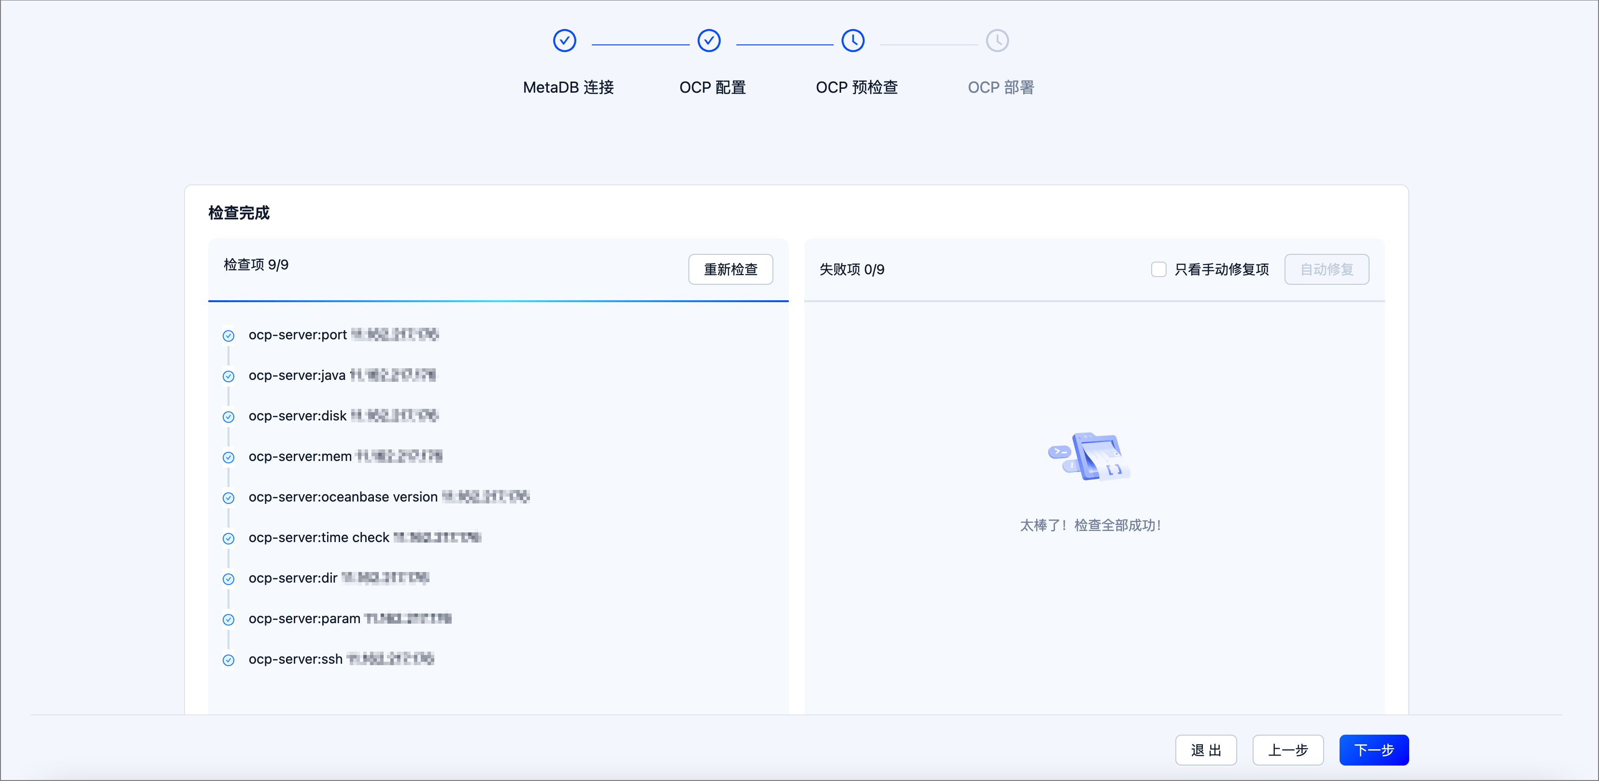Screen dimensions: 1599x781
Task: Select the OCP 部署 step label
Action: point(1000,87)
